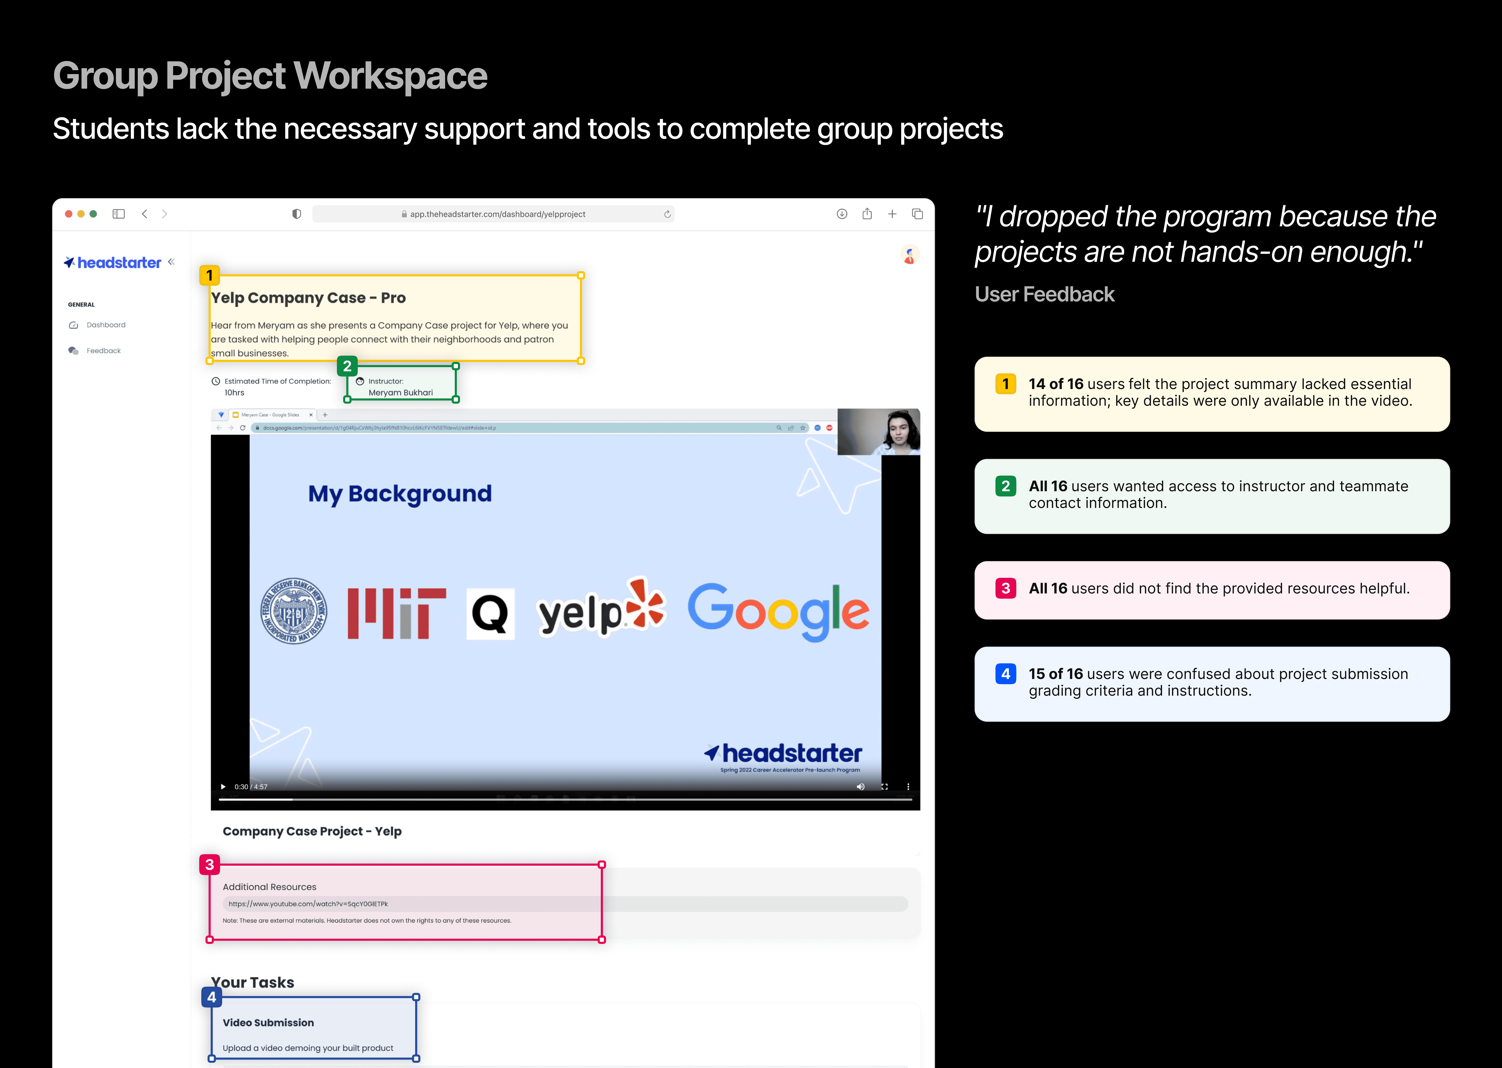1502x1068 pixels.
Task: Open the Dashboard sidebar item
Action: [105, 325]
